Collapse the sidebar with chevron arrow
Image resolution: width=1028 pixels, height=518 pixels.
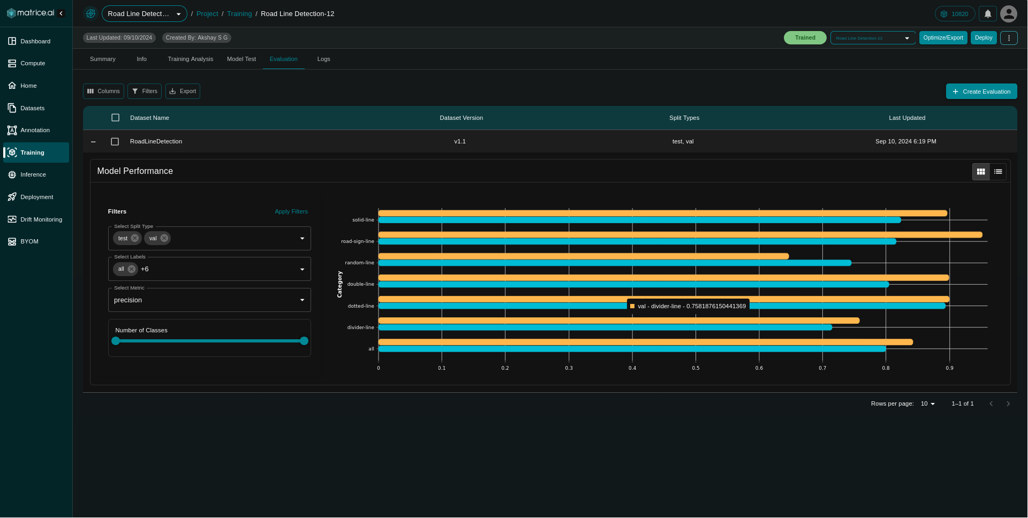[61, 13]
